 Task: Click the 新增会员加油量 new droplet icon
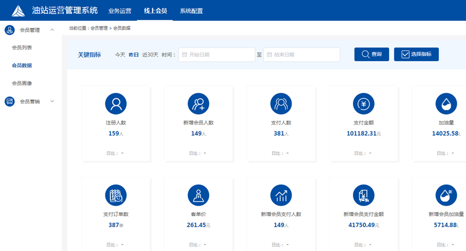(446, 195)
